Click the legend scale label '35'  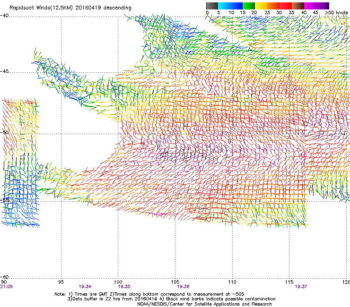(291, 13)
